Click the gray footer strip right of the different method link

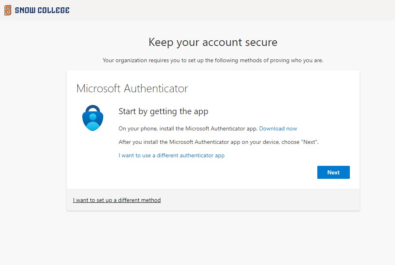260,200
